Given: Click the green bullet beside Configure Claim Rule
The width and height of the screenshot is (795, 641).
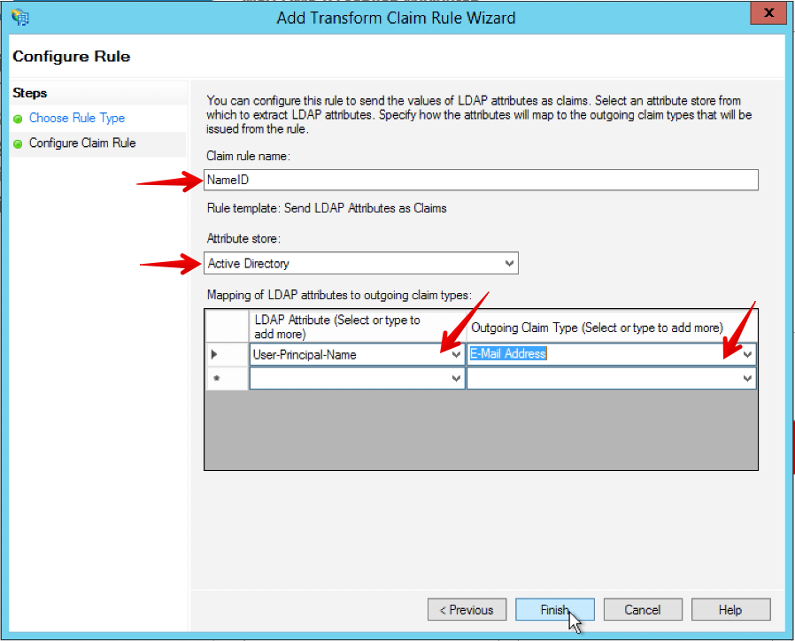Looking at the screenshot, I should [18, 143].
